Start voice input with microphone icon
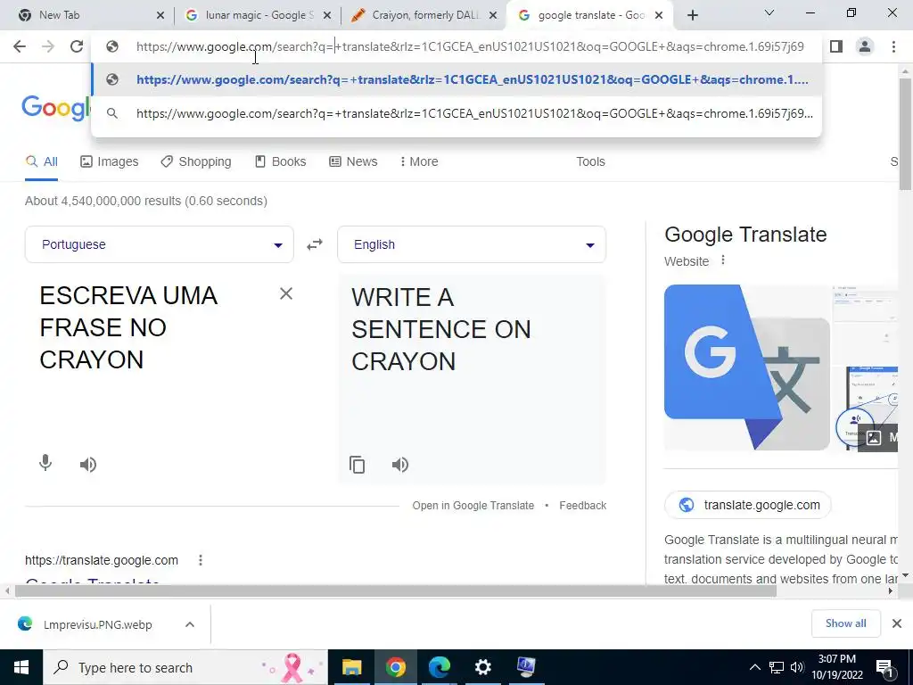 [45, 464]
